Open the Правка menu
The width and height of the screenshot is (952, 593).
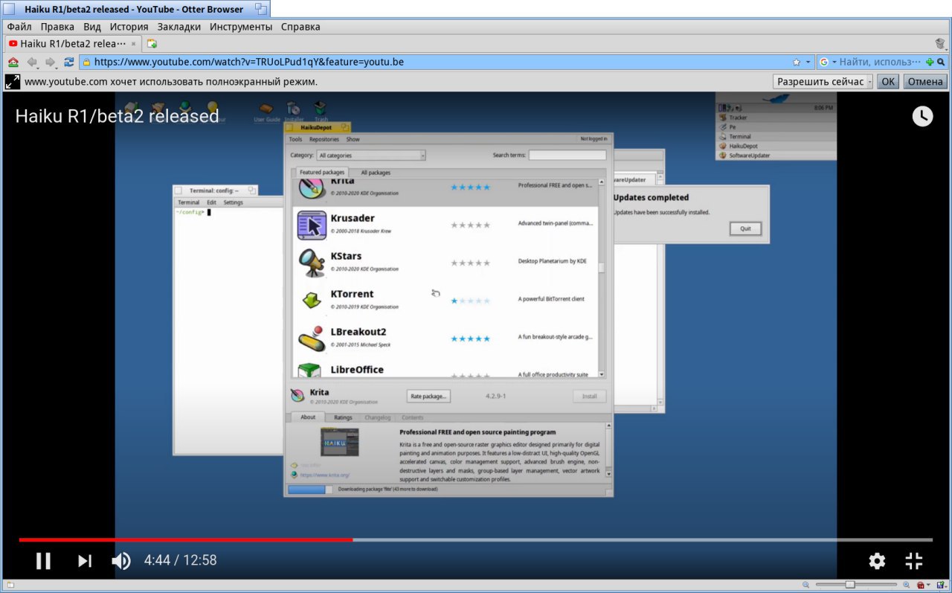[x=57, y=27]
